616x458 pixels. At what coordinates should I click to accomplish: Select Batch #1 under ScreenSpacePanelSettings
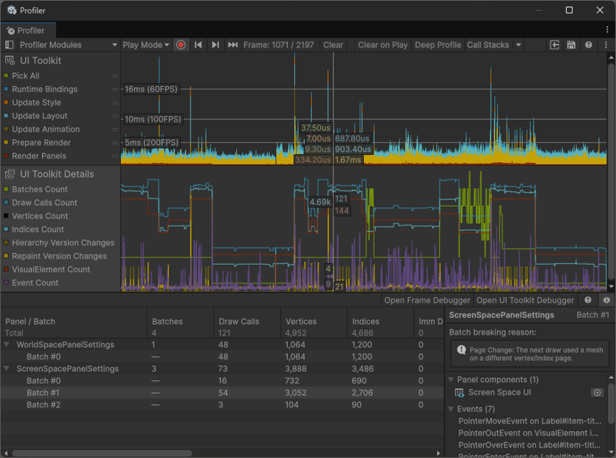coord(222,392)
